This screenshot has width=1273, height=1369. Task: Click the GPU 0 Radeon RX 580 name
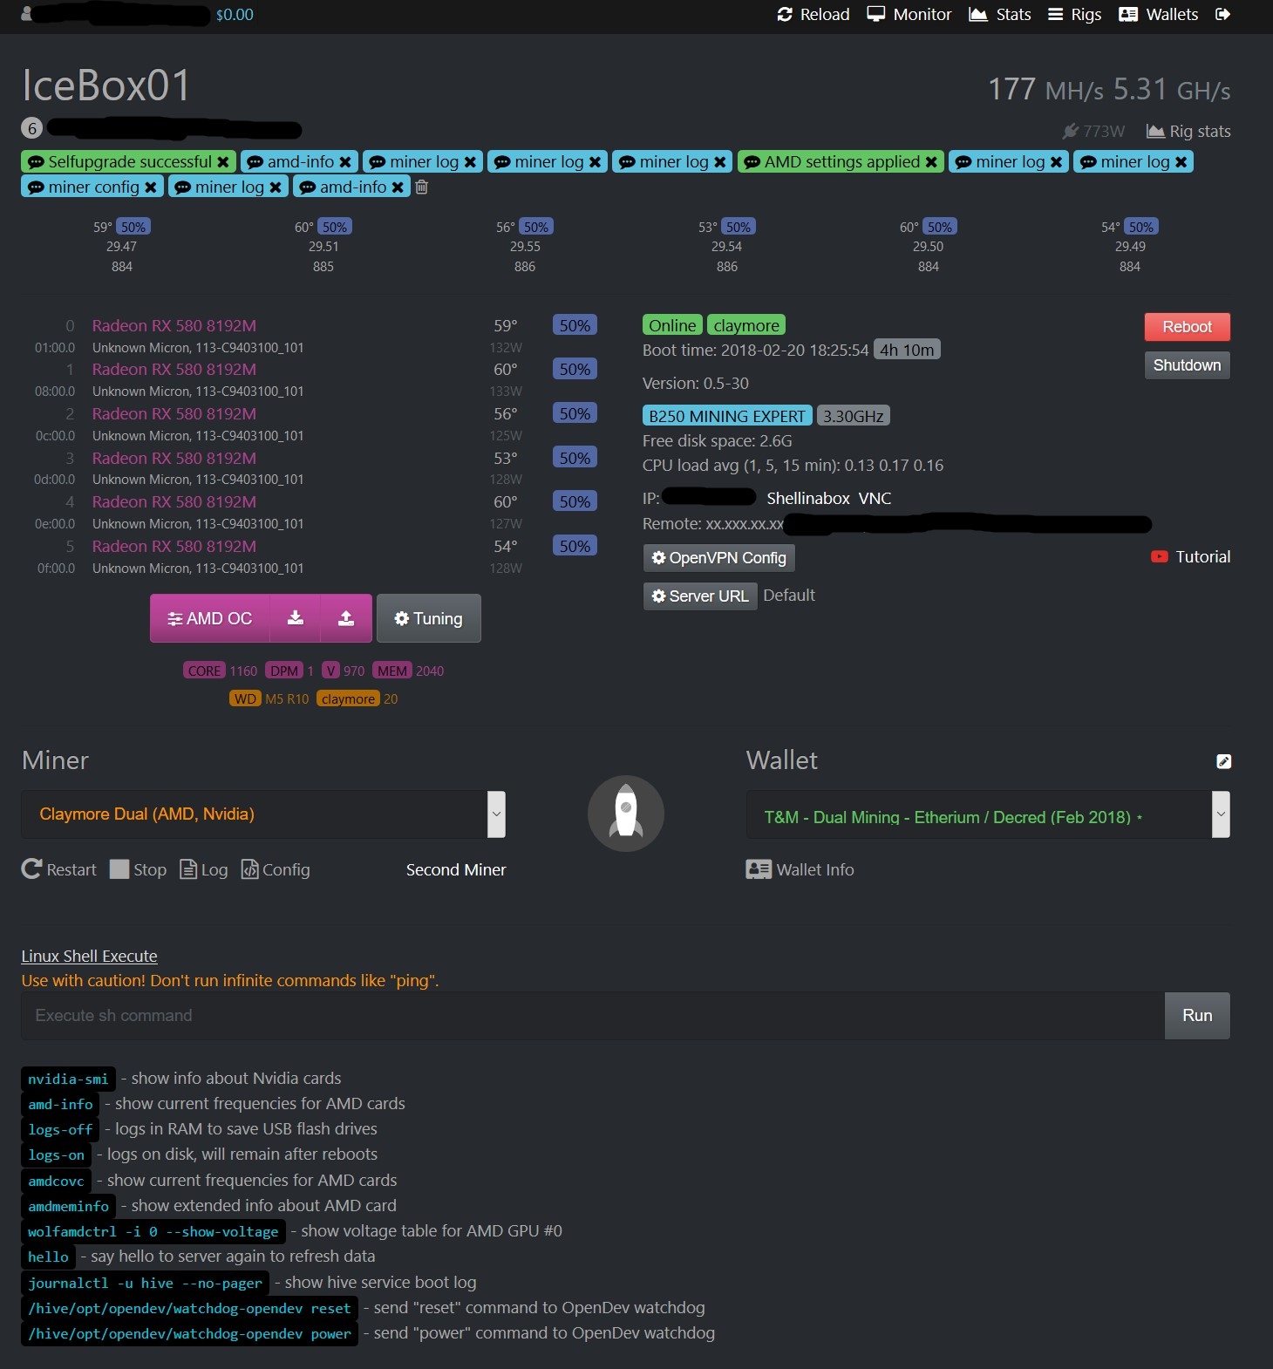point(174,326)
